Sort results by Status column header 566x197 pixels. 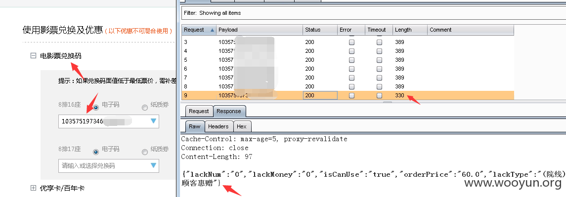(320, 30)
